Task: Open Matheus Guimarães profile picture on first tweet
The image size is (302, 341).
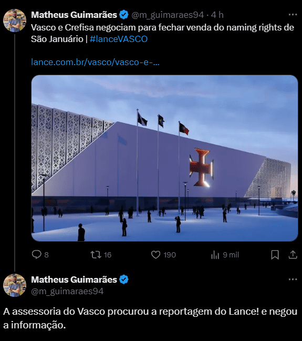Action: coord(15,20)
